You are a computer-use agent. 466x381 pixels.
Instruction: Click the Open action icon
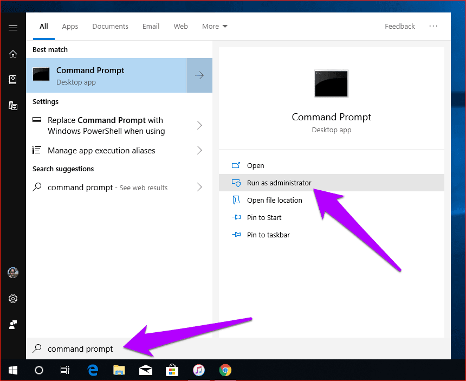coord(236,165)
